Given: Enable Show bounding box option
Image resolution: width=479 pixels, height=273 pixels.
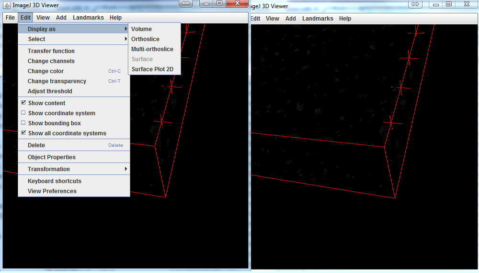Looking at the screenshot, I should point(23,123).
